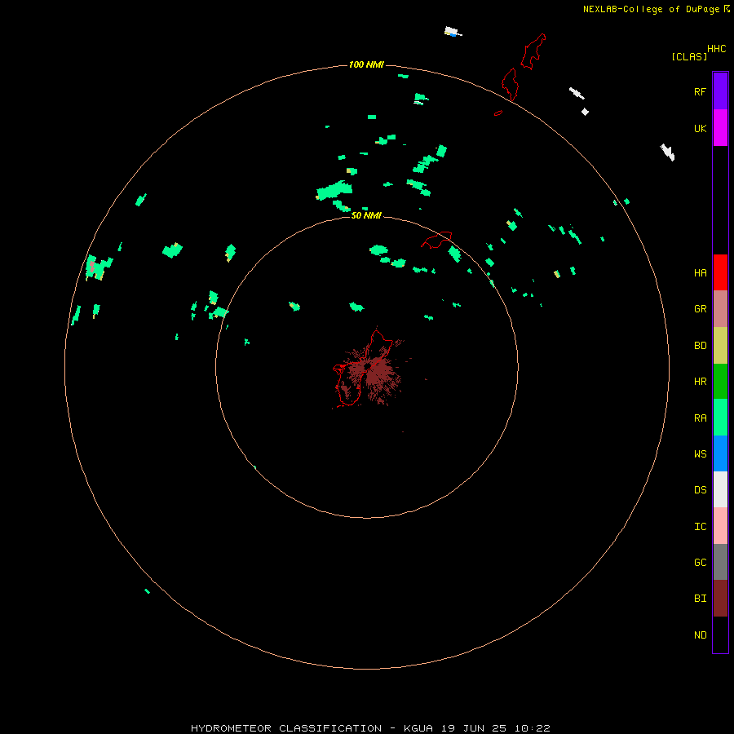Click the DS legend label
This screenshot has height=734, width=734.
pyautogui.click(x=700, y=490)
